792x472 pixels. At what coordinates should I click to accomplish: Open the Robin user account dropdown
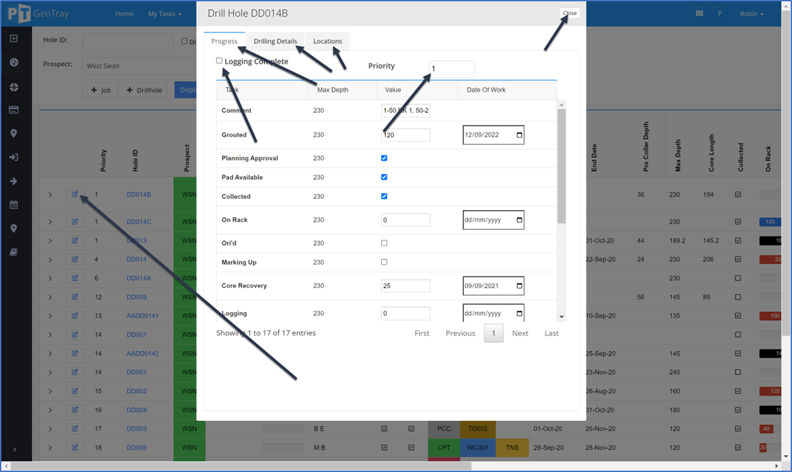[x=751, y=13]
